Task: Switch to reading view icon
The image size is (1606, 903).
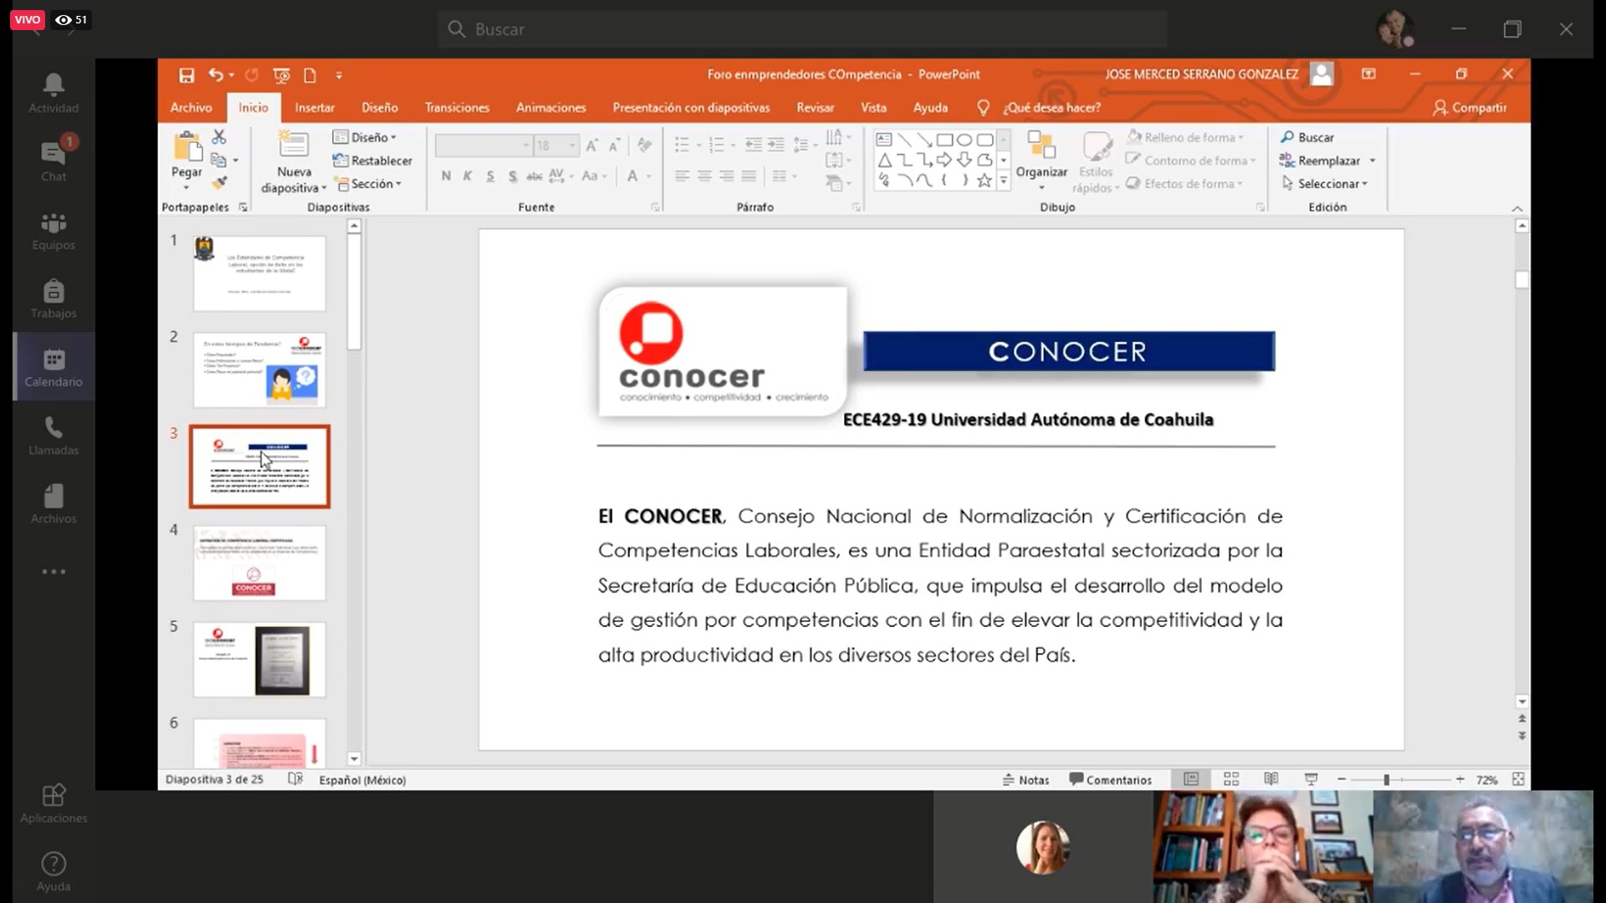Action: tap(1271, 779)
